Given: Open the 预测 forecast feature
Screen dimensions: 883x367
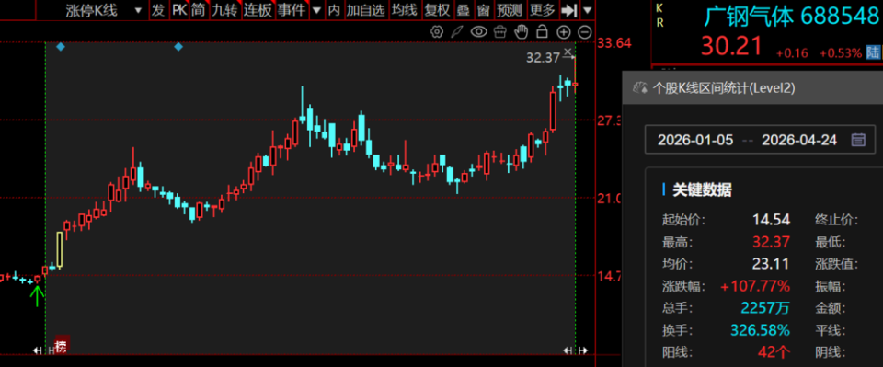Looking at the screenshot, I should pos(510,9).
